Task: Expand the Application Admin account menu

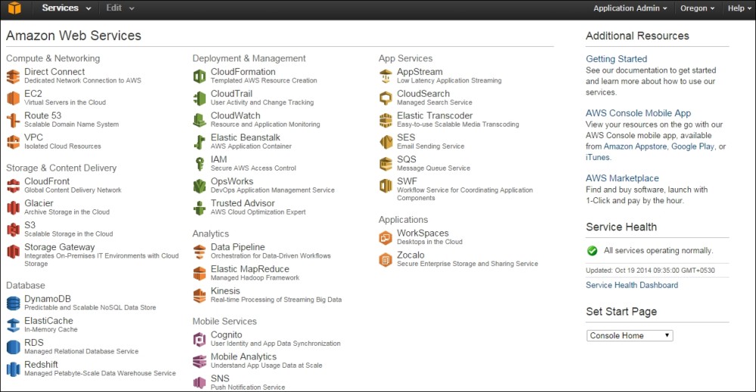Action: [631, 8]
